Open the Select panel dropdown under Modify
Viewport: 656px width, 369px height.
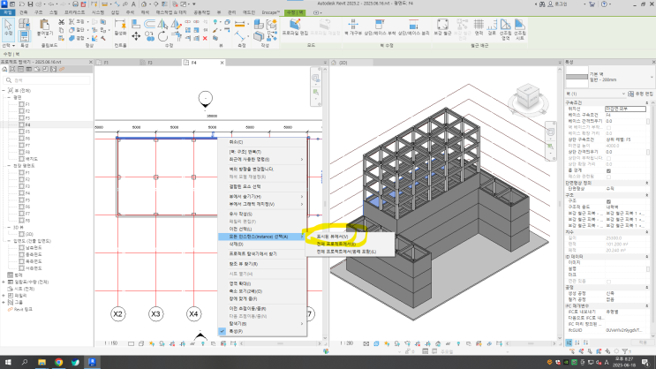click(x=8, y=45)
